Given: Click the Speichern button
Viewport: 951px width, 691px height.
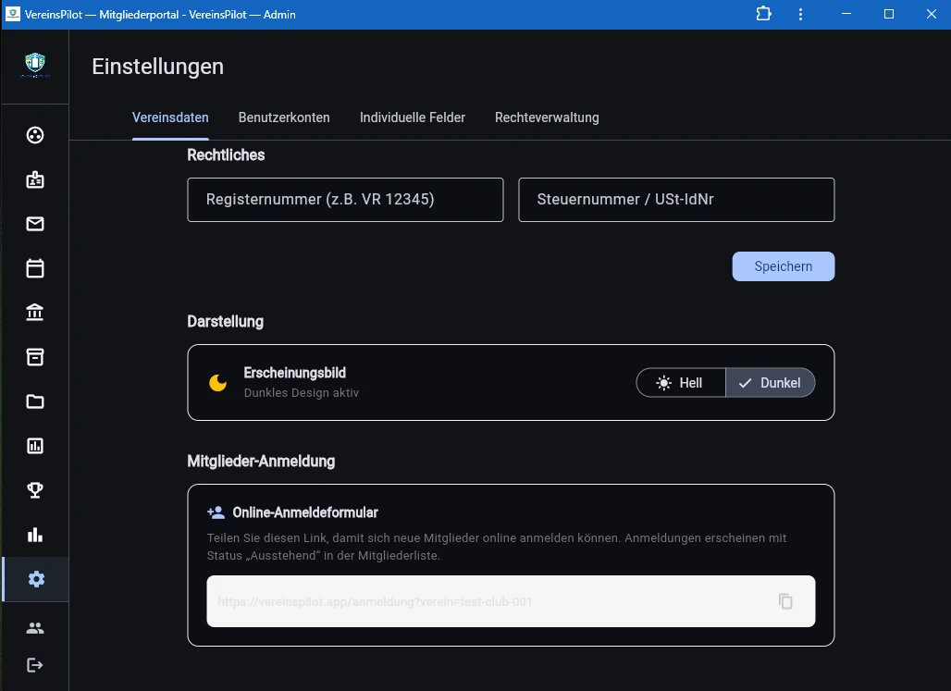Looking at the screenshot, I should tap(783, 266).
